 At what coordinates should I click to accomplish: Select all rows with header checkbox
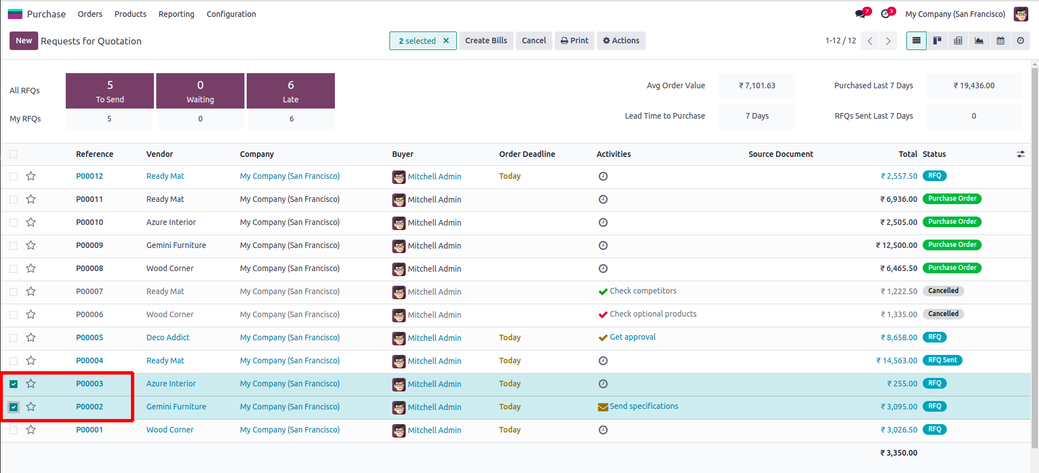click(13, 154)
